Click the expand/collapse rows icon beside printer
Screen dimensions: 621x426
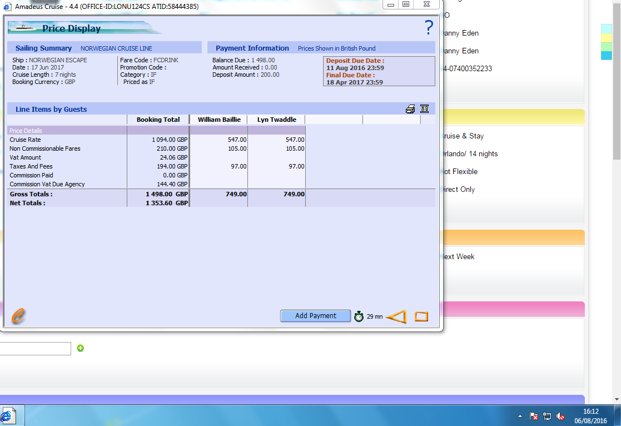[x=425, y=109]
